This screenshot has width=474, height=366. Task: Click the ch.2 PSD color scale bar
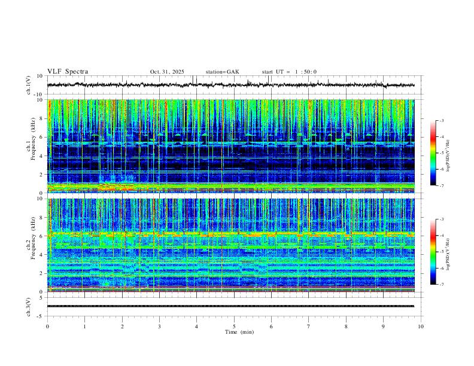tap(433, 252)
